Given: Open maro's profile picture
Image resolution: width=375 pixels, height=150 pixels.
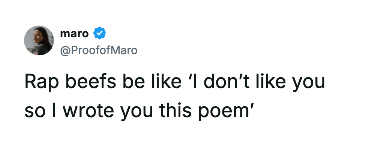Looking at the screenshot, I should 39,41.
